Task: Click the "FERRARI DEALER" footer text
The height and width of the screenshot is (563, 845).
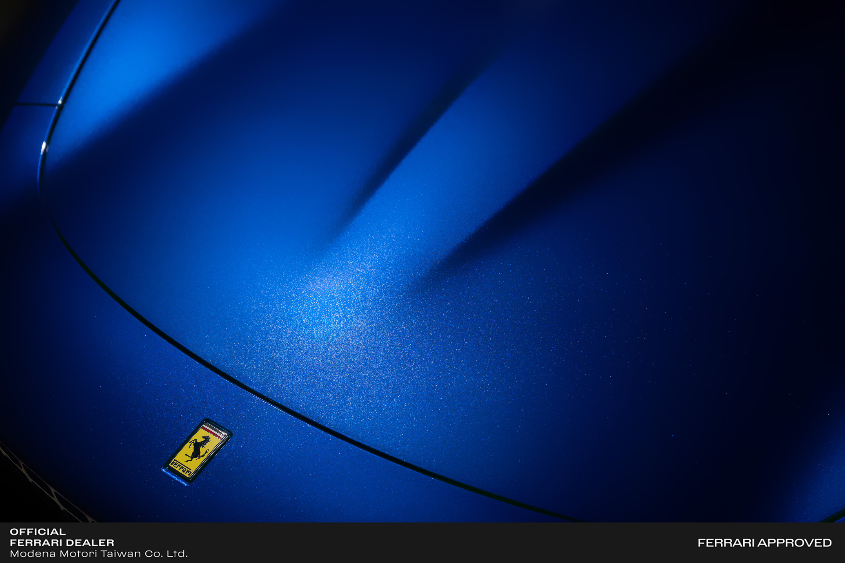Action: [x=62, y=542]
